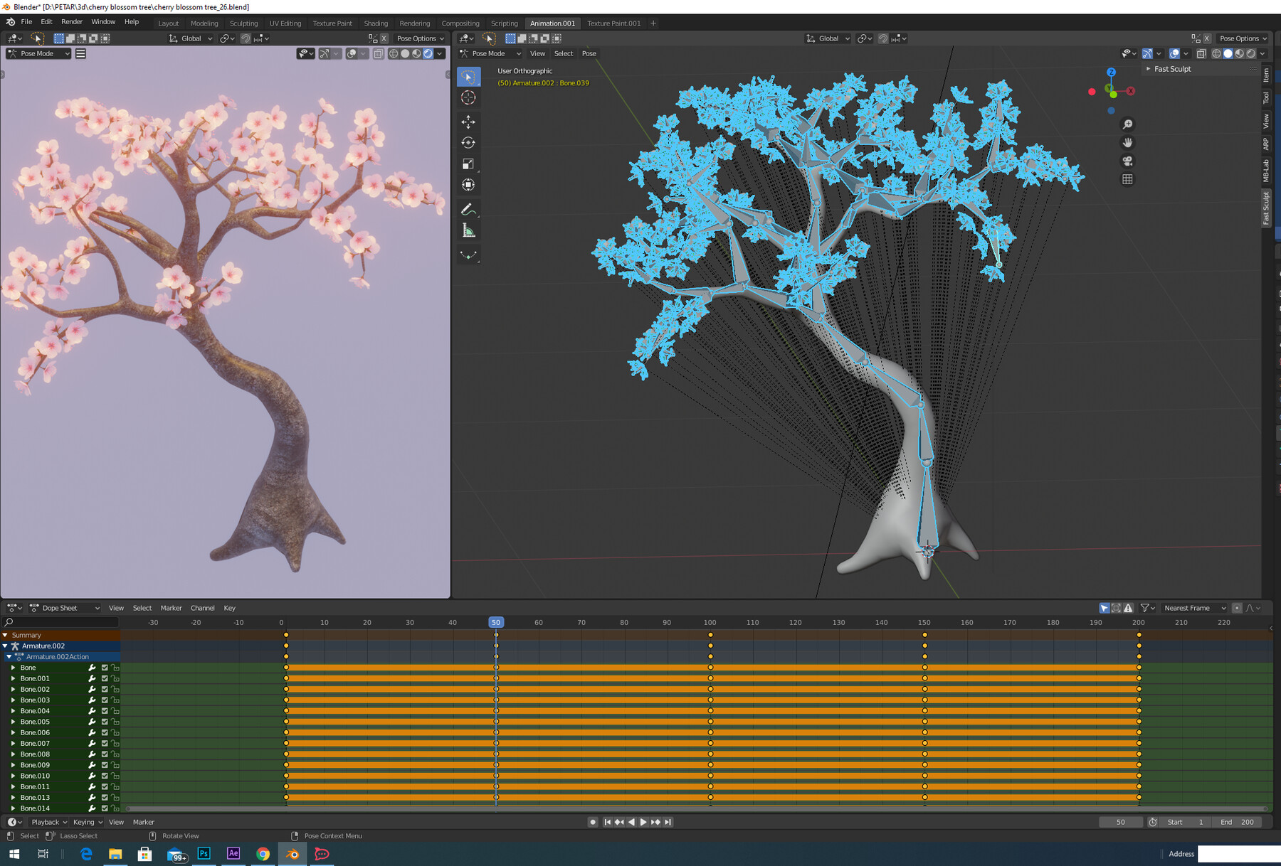Select the Move tool in viewport toolbar
1281x866 pixels.
(468, 122)
